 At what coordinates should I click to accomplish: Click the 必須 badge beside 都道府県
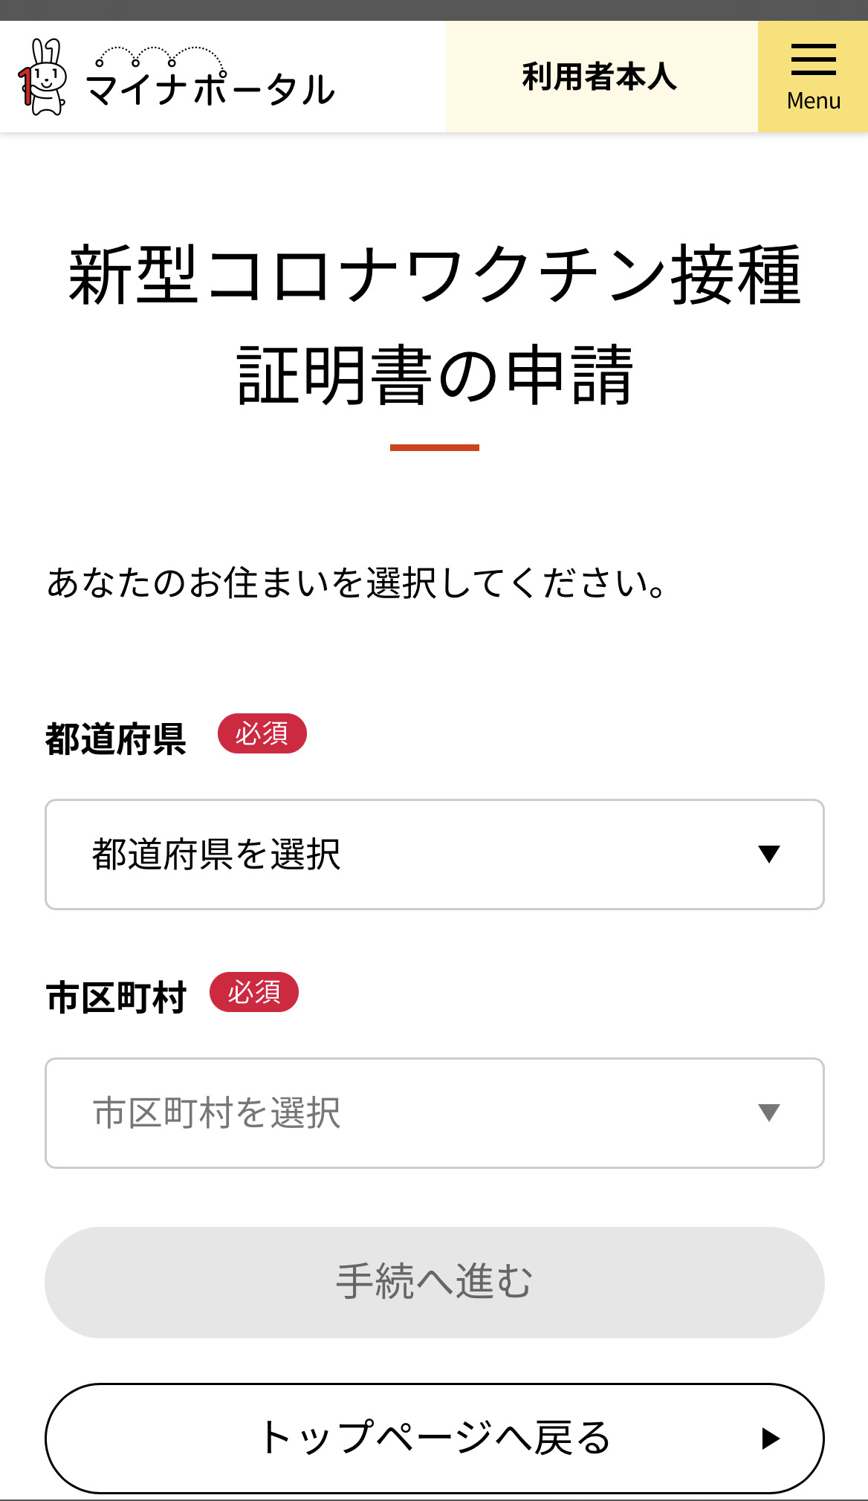(x=262, y=734)
